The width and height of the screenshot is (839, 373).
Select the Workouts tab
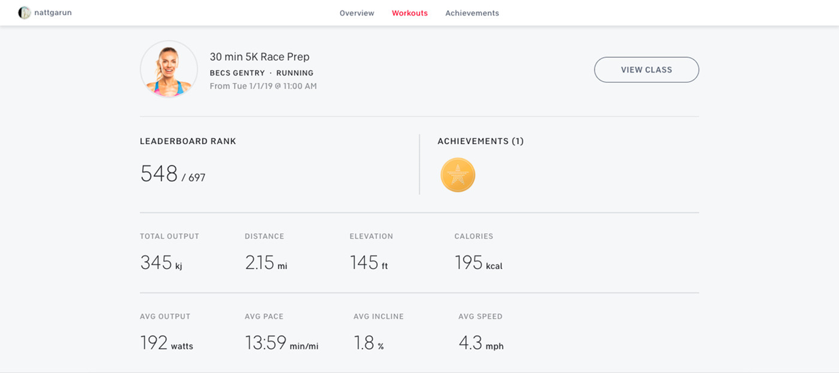pyautogui.click(x=410, y=13)
